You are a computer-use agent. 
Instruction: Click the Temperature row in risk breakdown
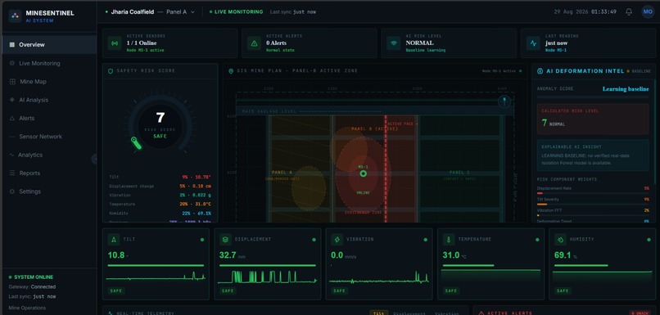[x=160, y=204]
